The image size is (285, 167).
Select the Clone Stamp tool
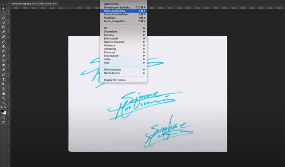click(3, 46)
